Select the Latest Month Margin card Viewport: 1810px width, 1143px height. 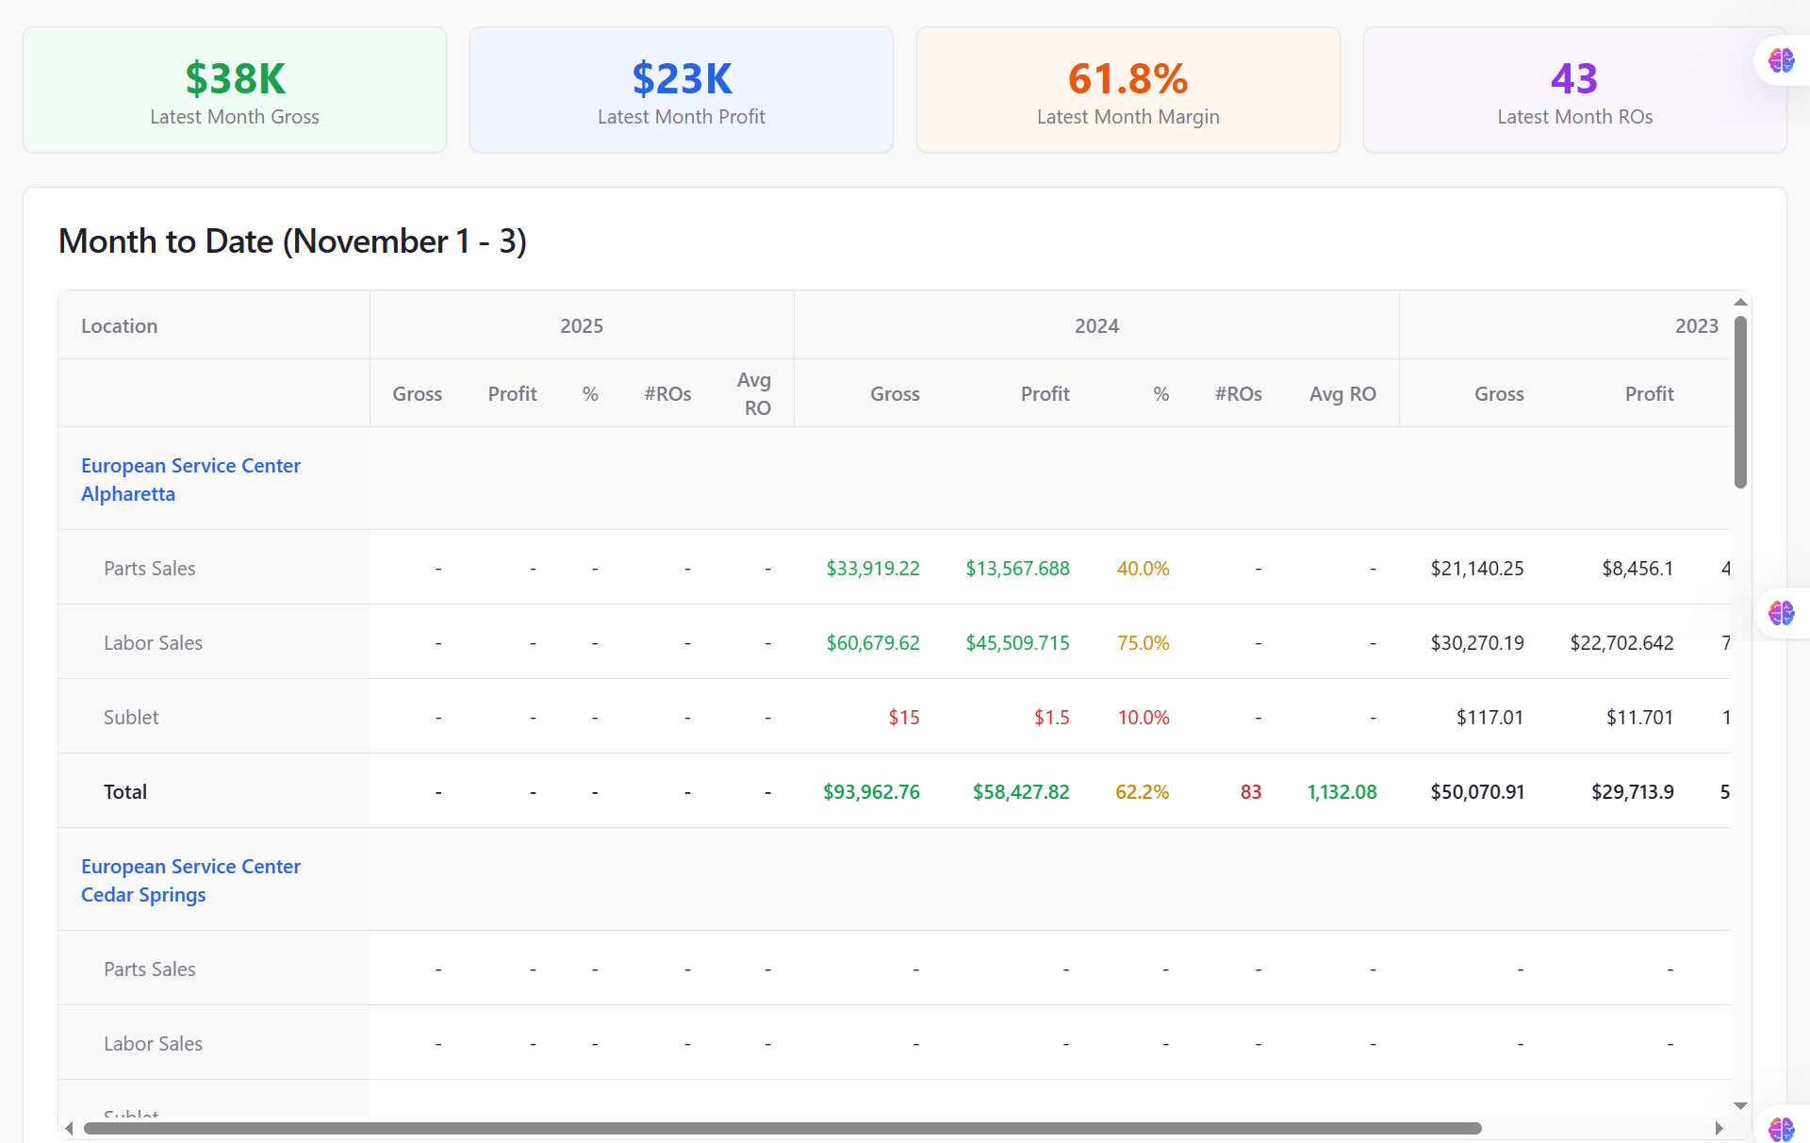click(x=1127, y=90)
